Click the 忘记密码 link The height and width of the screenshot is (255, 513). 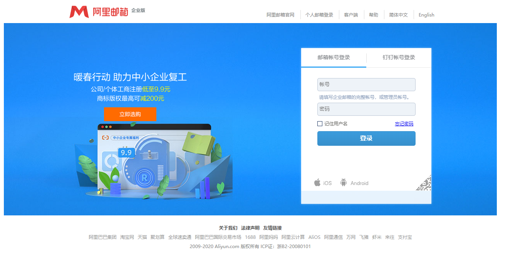(x=404, y=124)
